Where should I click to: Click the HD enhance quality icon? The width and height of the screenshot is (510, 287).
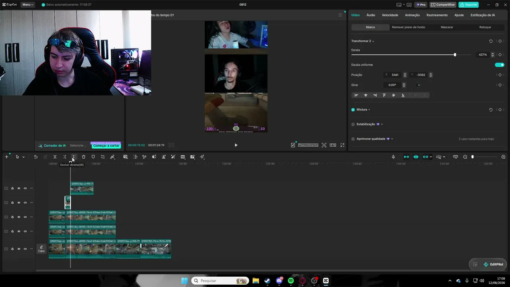183,157
